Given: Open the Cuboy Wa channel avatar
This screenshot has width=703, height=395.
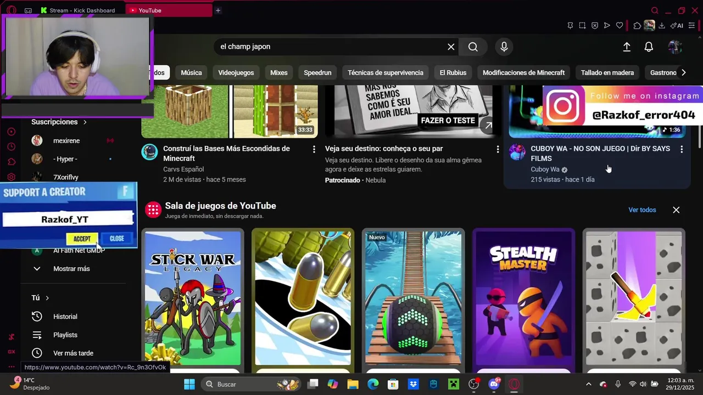Looking at the screenshot, I should [517, 152].
